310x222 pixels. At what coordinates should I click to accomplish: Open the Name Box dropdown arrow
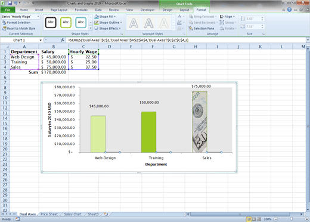[41, 40]
